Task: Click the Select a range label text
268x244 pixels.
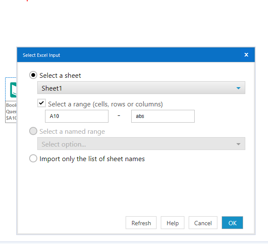Action: coord(105,104)
